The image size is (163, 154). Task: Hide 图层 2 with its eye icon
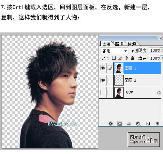point(103,80)
